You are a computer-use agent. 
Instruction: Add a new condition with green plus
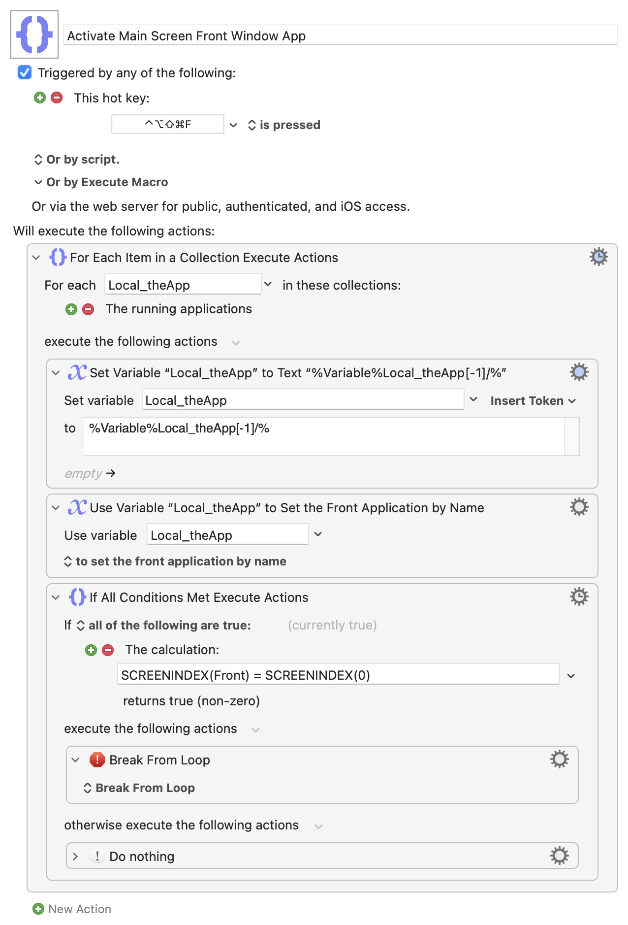click(x=91, y=650)
